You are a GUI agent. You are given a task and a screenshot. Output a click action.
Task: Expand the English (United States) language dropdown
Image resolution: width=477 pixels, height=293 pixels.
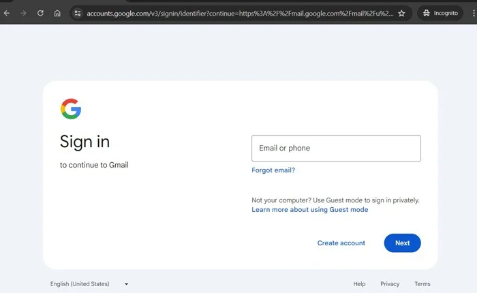[89, 284]
